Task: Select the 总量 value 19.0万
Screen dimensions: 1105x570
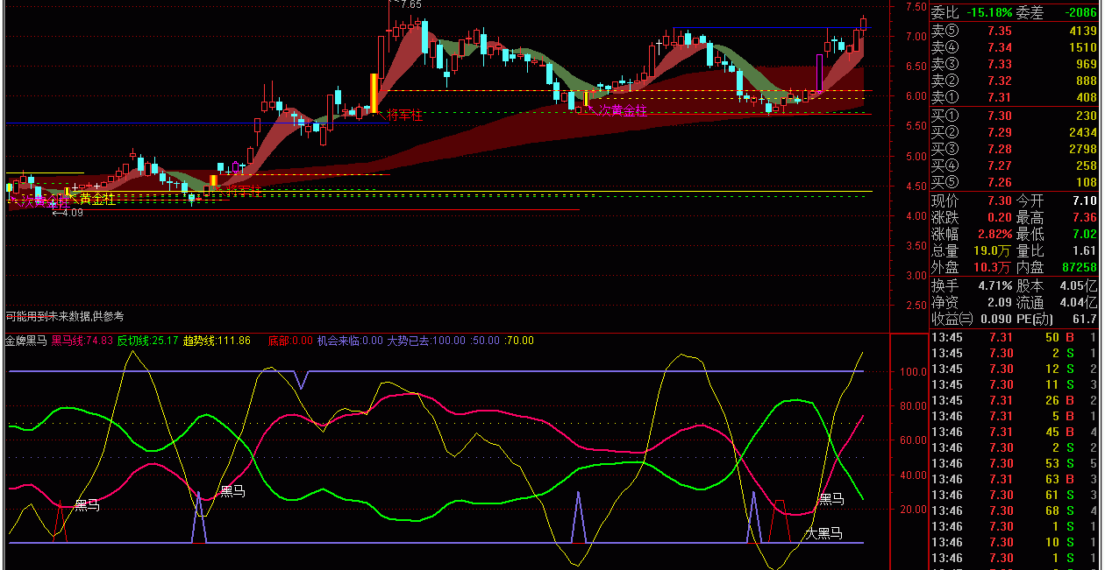Action: tap(994, 250)
